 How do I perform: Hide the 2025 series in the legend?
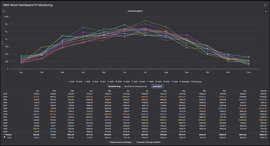pyautogui.click(x=167, y=82)
